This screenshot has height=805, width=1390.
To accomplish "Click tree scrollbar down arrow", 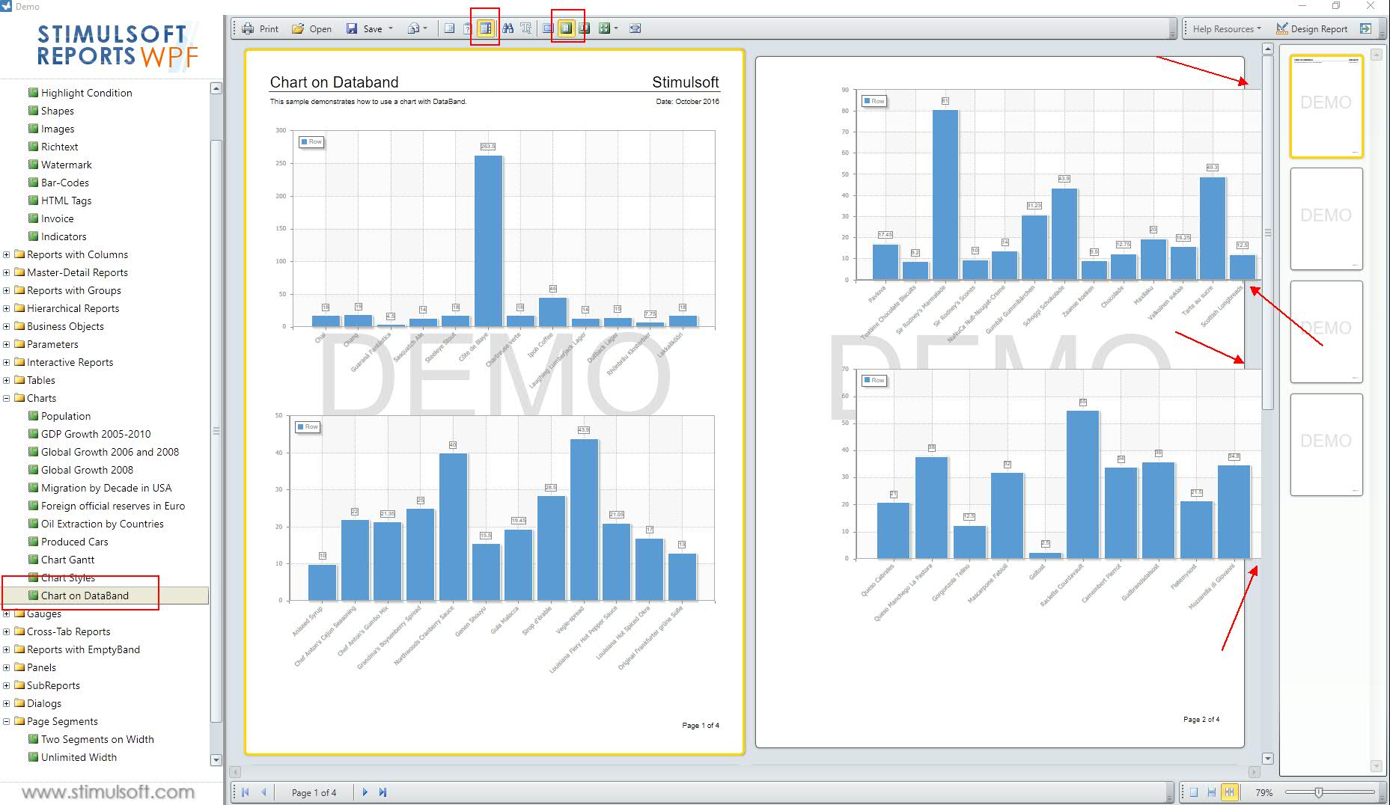I will click(216, 760).
